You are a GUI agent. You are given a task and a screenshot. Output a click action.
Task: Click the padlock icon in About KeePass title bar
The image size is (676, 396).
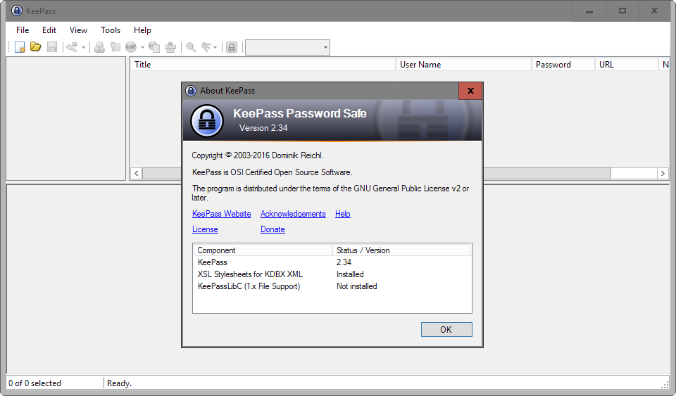point(191,91)
